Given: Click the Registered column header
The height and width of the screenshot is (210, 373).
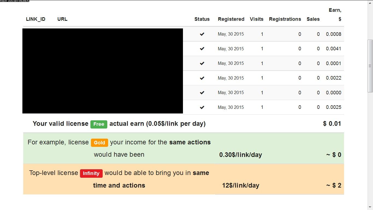Looking at the screenshot, I should pyautogui.click(x=231, y=19).
